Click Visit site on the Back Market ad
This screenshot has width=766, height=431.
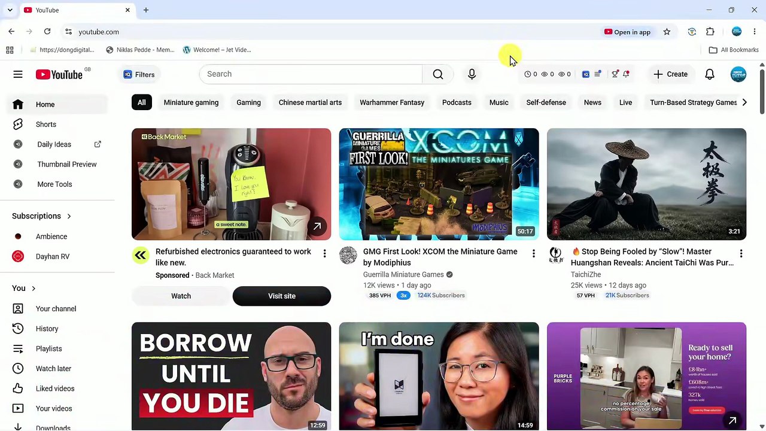(282, 296)
